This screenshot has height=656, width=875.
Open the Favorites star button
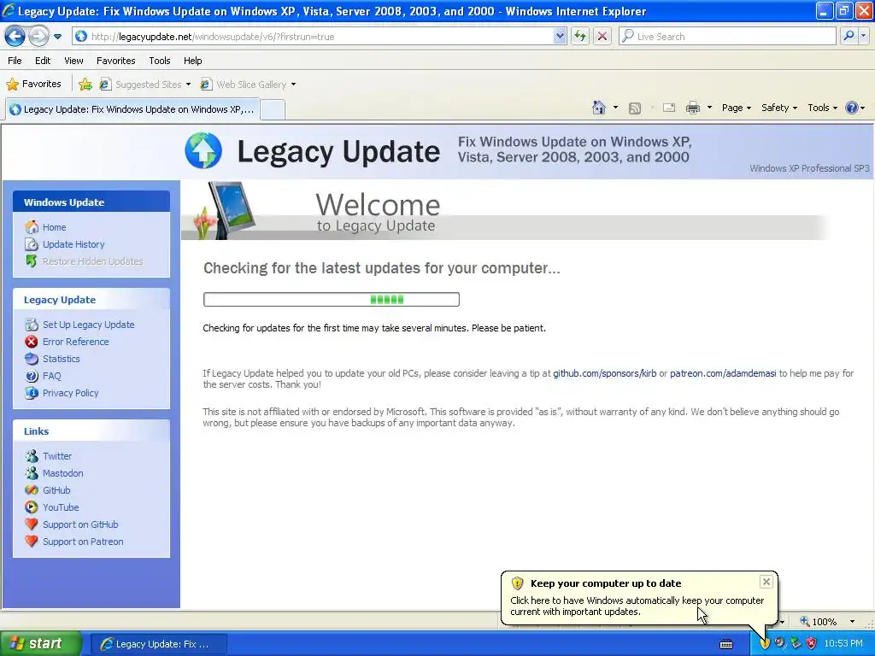tap(33, 85)
